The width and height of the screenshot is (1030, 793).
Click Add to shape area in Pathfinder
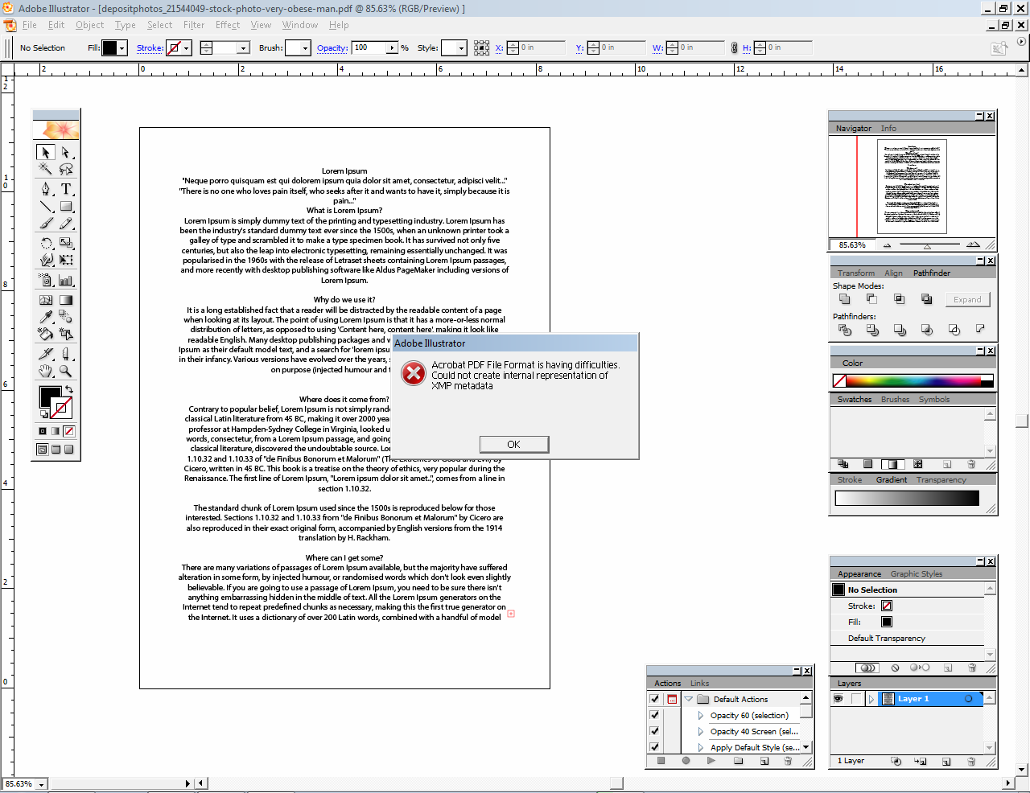pyautogui.click(x=844, y=299)
